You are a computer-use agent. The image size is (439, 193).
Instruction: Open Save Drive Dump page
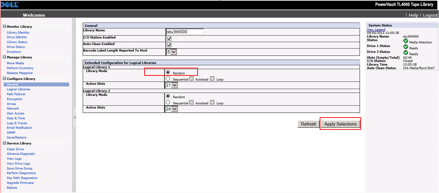[20, 169]
